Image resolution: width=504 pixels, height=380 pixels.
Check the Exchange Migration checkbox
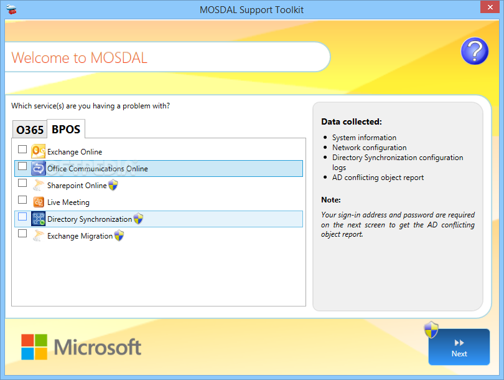coord(22,233)
